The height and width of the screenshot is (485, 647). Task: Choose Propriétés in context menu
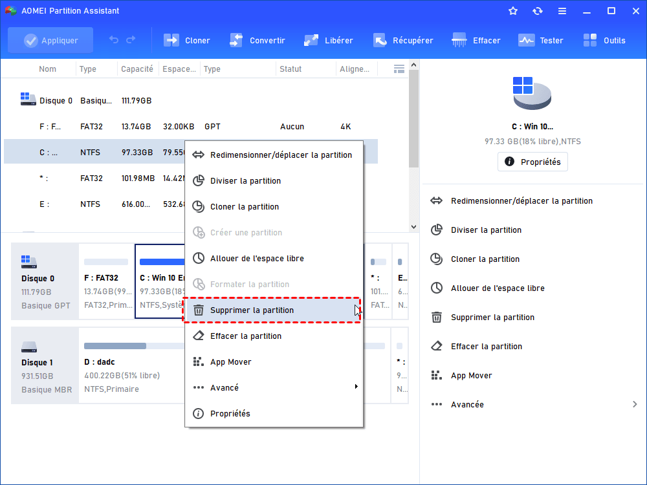pos(274,414)
